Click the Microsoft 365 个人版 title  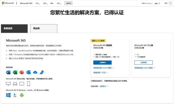pos(144,45)
